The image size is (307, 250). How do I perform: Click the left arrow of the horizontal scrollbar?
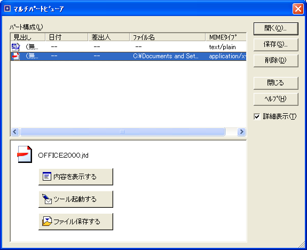[x=15, y=131]
